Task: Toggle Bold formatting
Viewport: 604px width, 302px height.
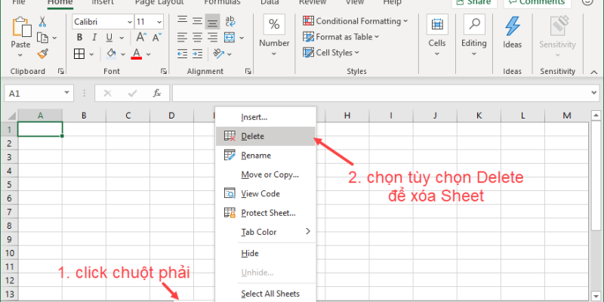Action: tap(79, 38)
